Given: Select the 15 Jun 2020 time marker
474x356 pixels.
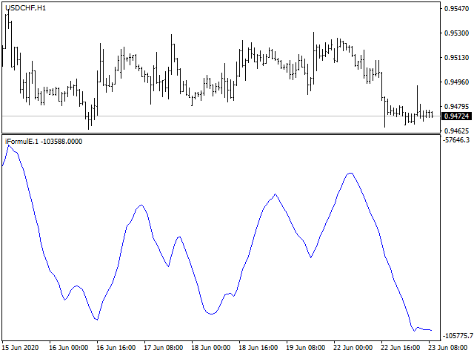Looking at the screenshot, I should click(20, 348).
